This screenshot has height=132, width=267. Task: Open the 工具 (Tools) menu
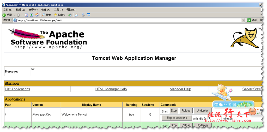click(58, 10)
